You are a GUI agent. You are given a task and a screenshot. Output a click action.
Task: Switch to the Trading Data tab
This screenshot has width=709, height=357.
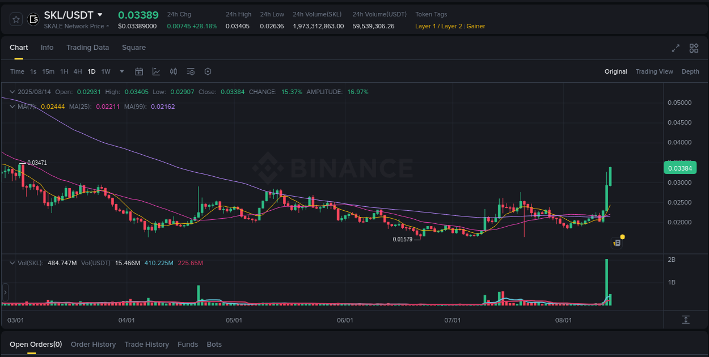click(87, 48)
